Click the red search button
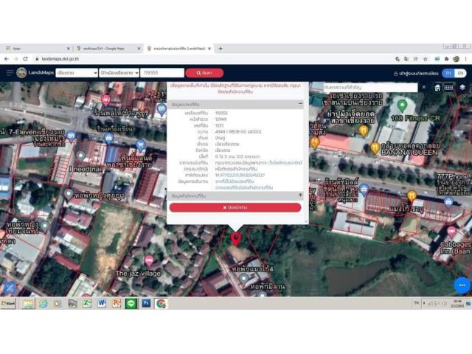This screenshot has height=354, width=472. click(204, 73)
